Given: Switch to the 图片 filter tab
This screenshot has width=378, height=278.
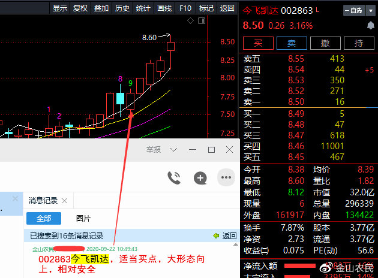Looking at the screenshot, I should coord(83,218).
